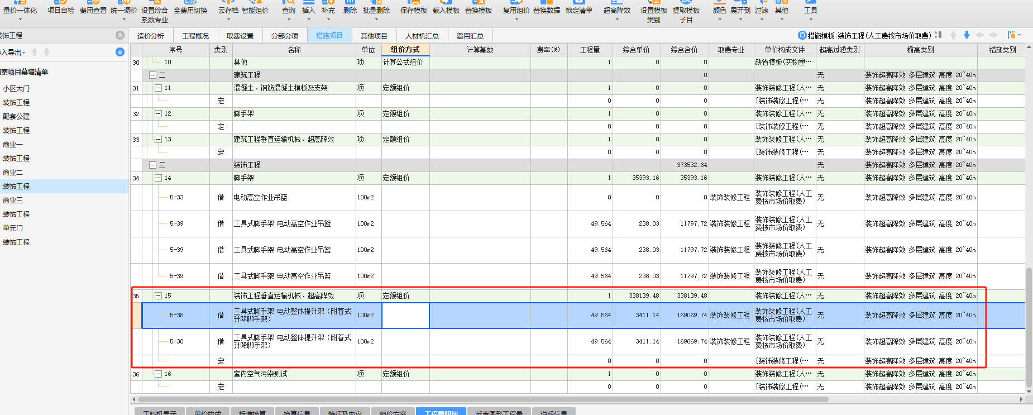Click 设置模板类别 toolbar tool
1033x415 pixels.
654,11
